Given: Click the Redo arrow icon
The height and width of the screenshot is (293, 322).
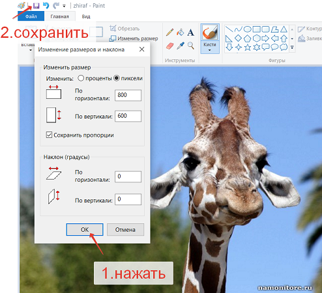Looking at the screenshot, I should [56, 6].
